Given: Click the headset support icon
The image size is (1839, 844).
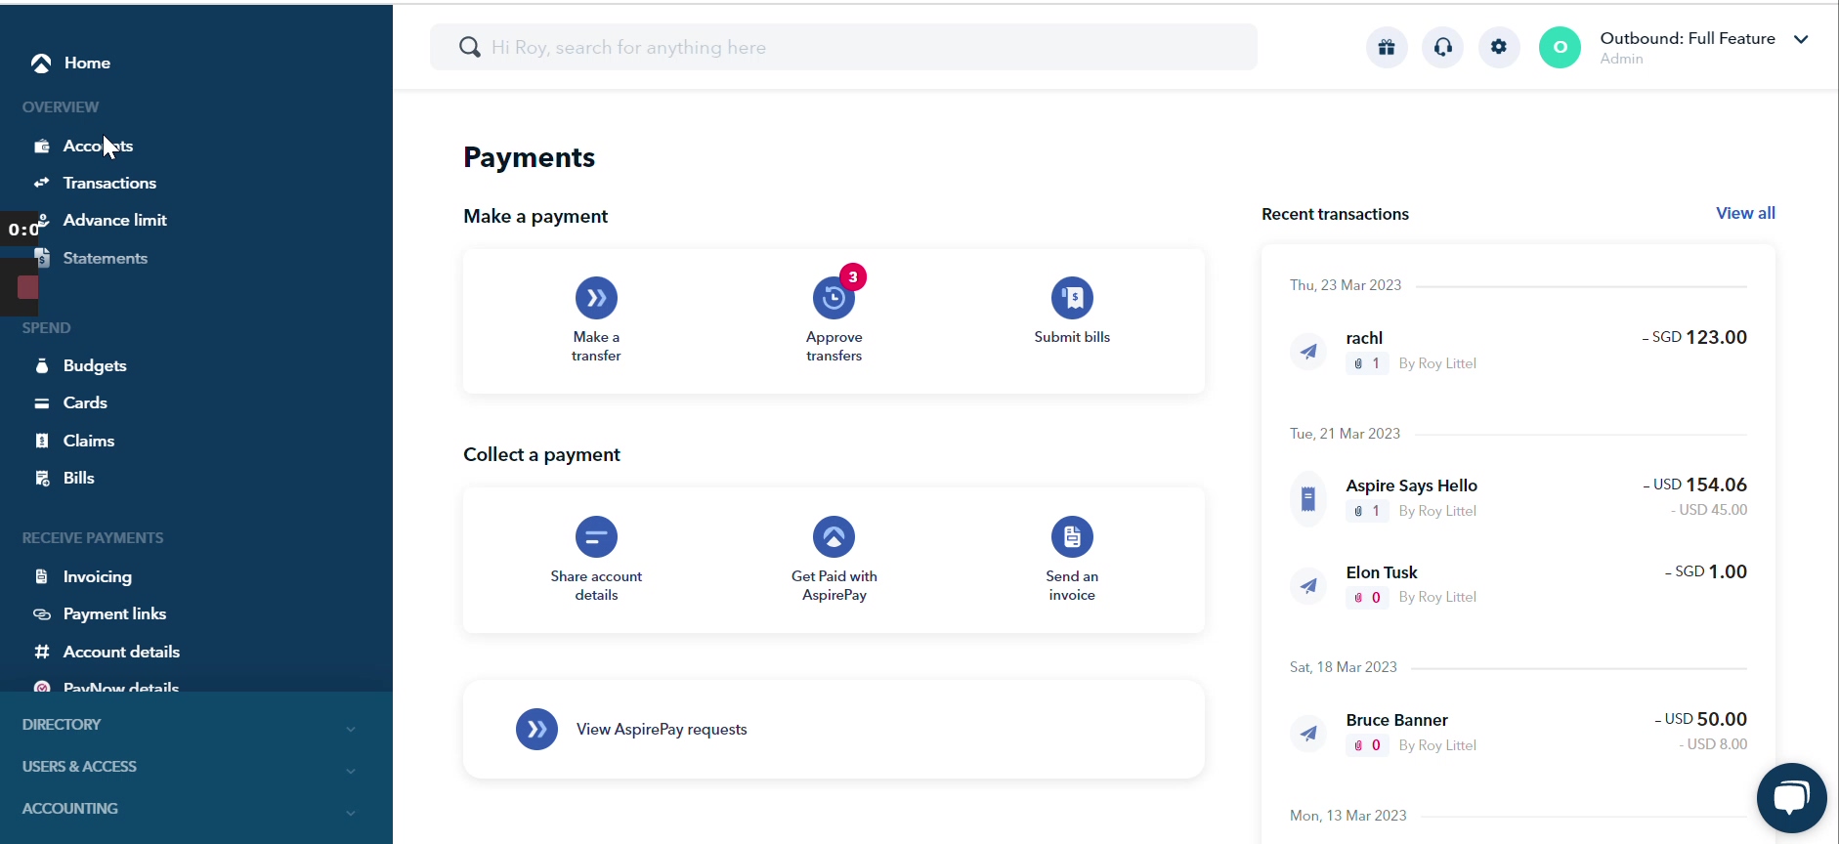Looking at the screenshot, I should point(1442,47).
